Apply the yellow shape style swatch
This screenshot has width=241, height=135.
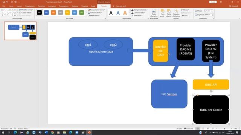click(67, 12)
